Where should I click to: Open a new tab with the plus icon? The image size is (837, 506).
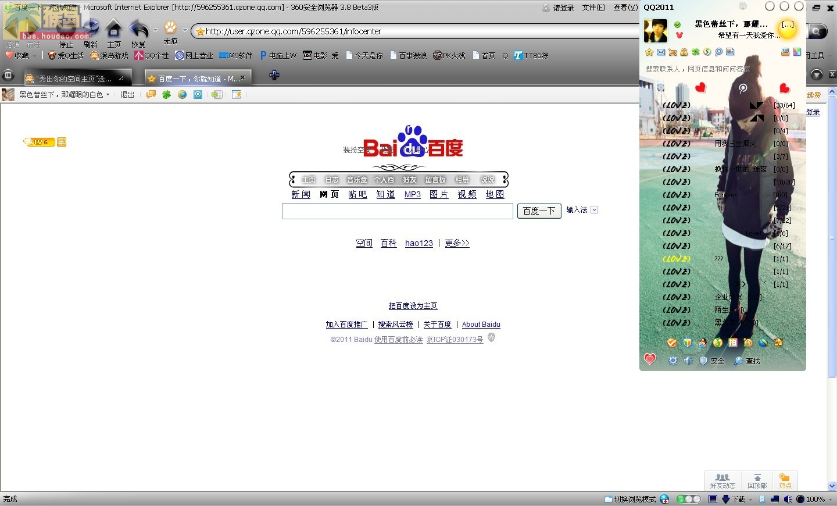click(274, 75)
